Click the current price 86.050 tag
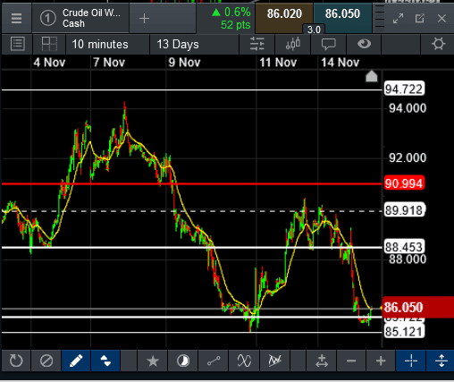This screenshot has height=382, width=454. coord(417,307)
